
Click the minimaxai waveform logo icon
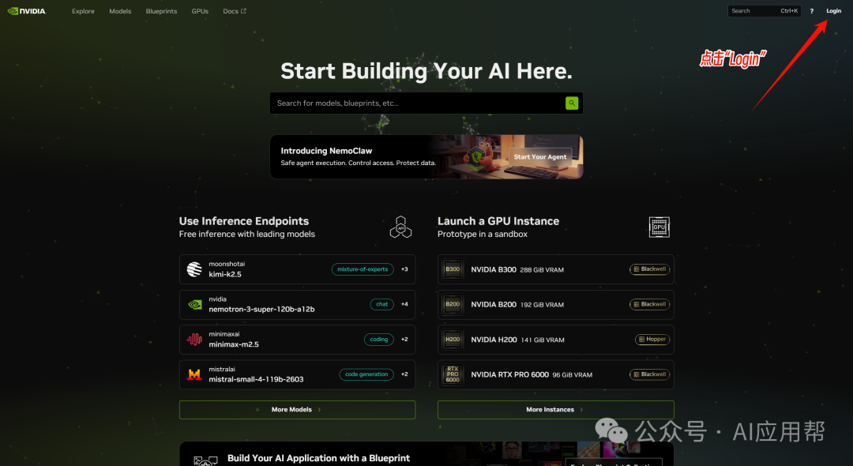click(x=194, y=340)
